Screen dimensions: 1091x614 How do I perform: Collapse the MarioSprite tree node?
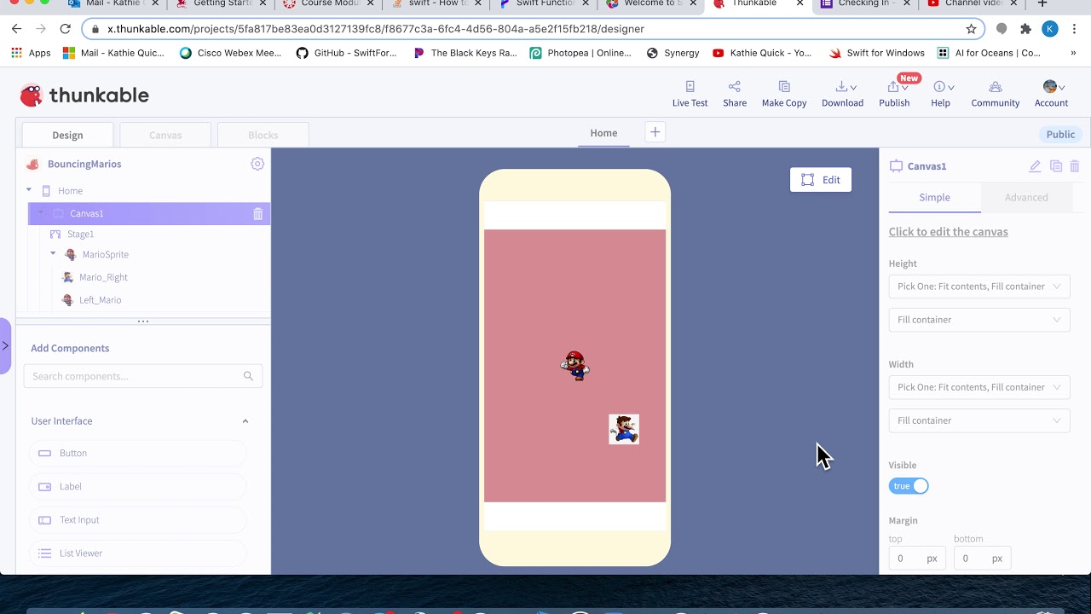(53, 254)
